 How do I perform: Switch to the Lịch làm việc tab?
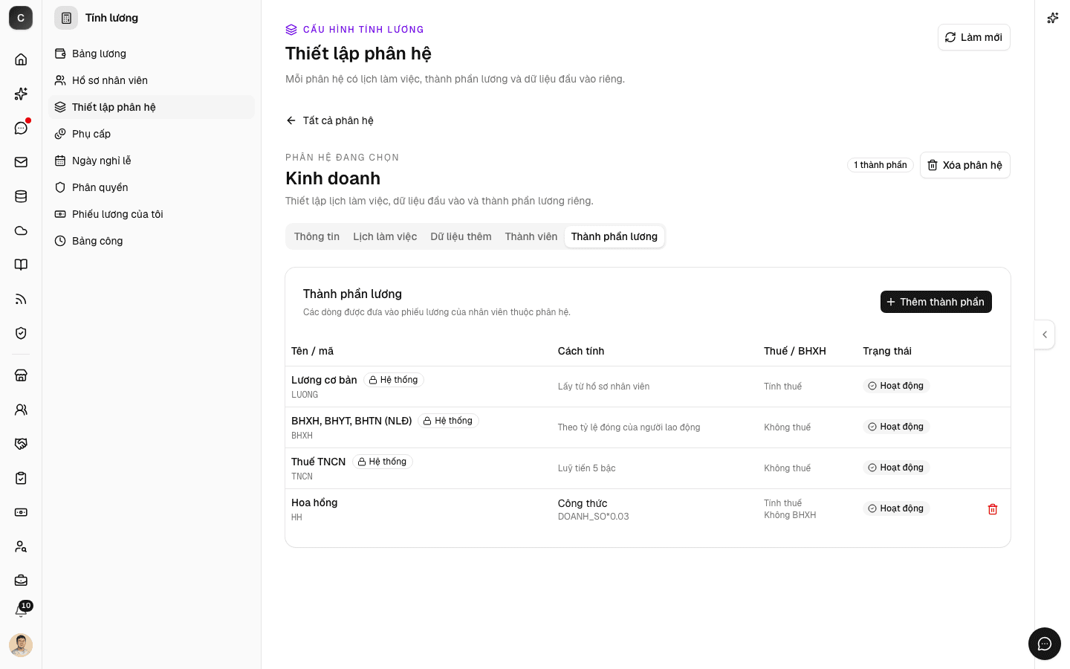click(385, 236)
